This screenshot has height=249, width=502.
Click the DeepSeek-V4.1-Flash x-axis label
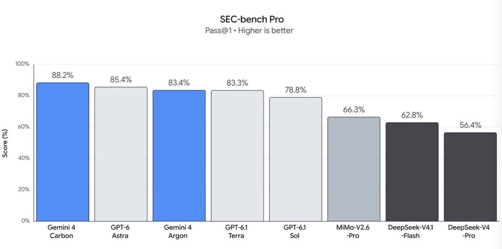click(412, 232)
